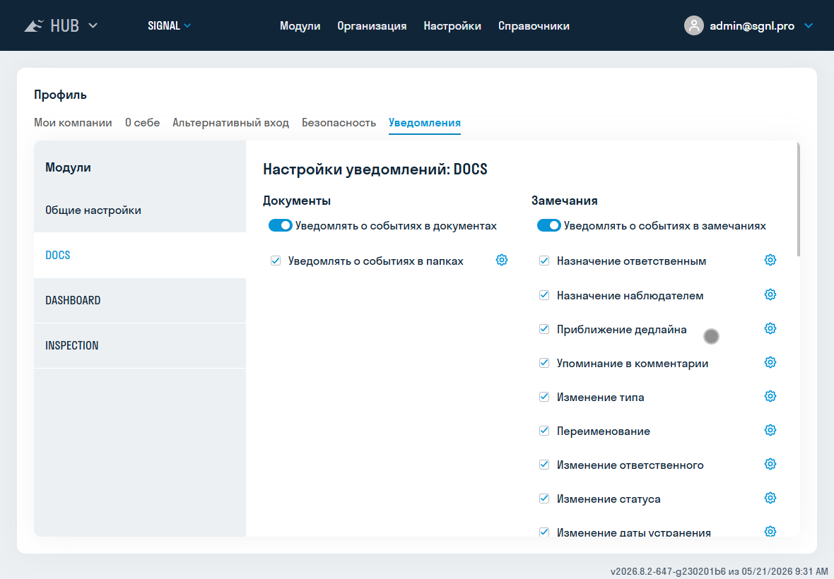The image size is (834, 579).
Task: Open the SIGNAL company dropdown
Action: (x=169, y=25)
